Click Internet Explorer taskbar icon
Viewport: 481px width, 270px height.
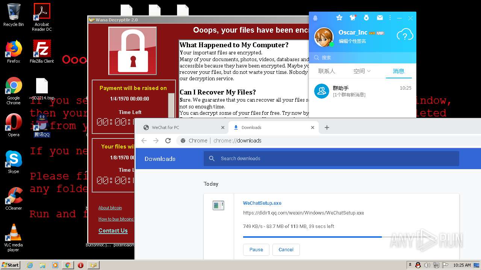[x=30, y=265]
